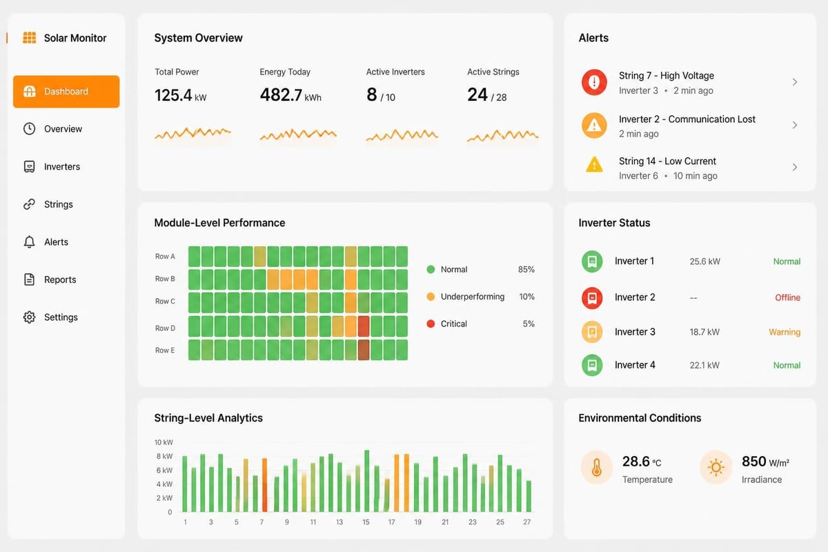Click the 10% Underperforming percentage
The height and width of the screenshot is (552, 828).
(x=526, y=297)
